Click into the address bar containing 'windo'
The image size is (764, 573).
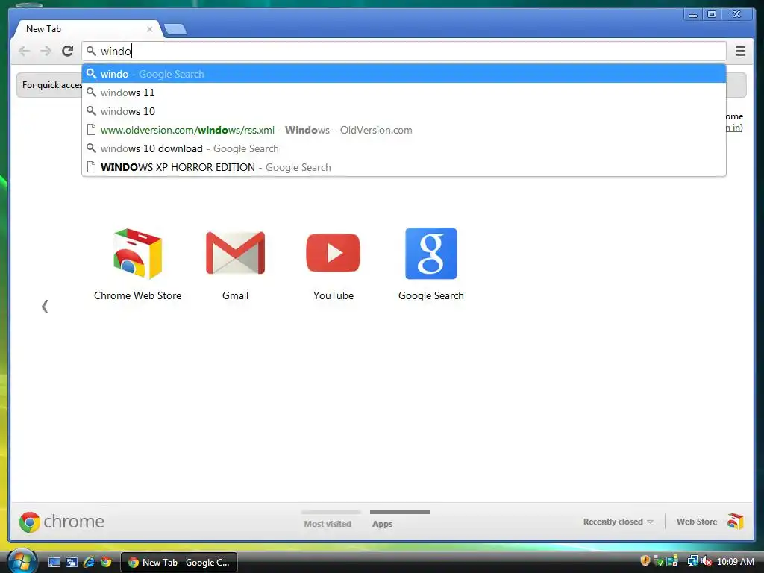pos(404,51)
